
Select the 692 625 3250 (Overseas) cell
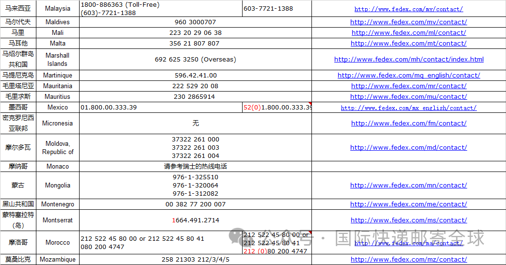point(195,59)
